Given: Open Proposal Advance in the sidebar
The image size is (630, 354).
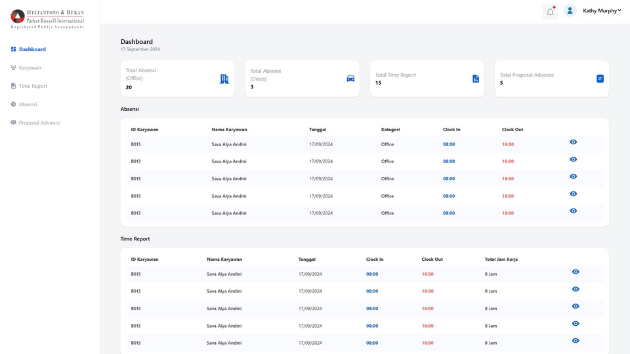Looking at the screenshot, I should (x=39, y=123).
